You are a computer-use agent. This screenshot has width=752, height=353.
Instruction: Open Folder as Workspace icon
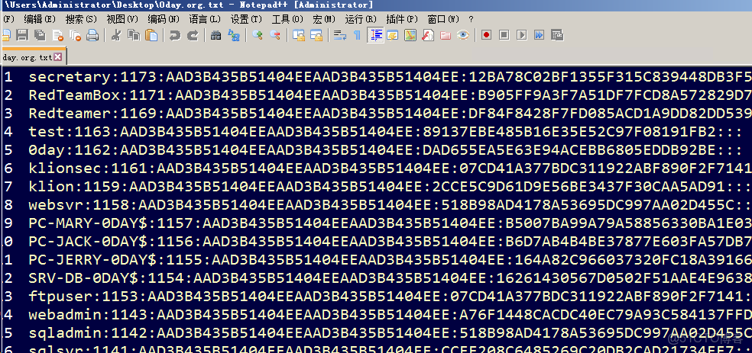(x=446, y=35)
